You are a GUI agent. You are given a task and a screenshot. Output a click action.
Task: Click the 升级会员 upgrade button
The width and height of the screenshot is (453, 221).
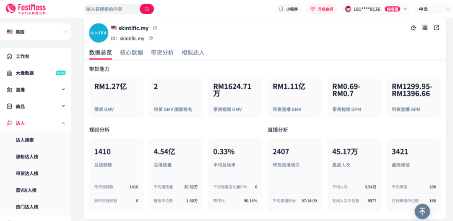[322, 9]
